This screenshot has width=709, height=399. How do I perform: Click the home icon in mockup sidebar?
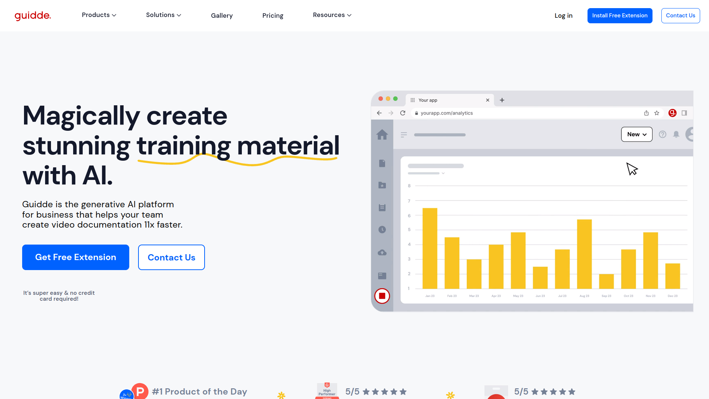382,134
